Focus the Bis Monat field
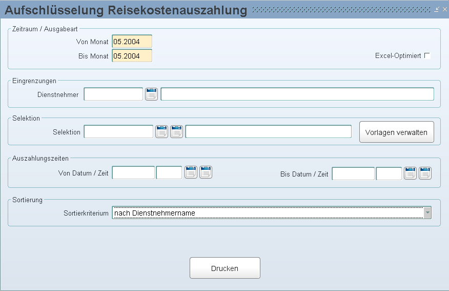This screenshot has height=291, width=449. [132, 56]
